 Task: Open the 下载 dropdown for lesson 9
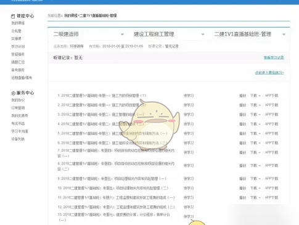tap(255, 179)
